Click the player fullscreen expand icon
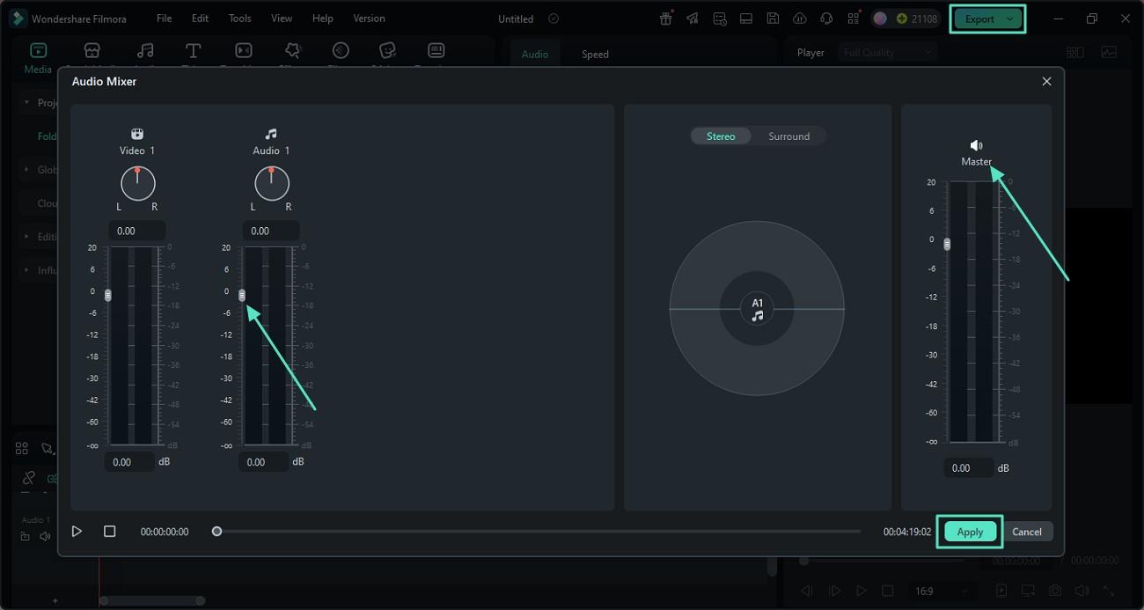This screenshot has width=1144, height=610. tap(1108, 591)
